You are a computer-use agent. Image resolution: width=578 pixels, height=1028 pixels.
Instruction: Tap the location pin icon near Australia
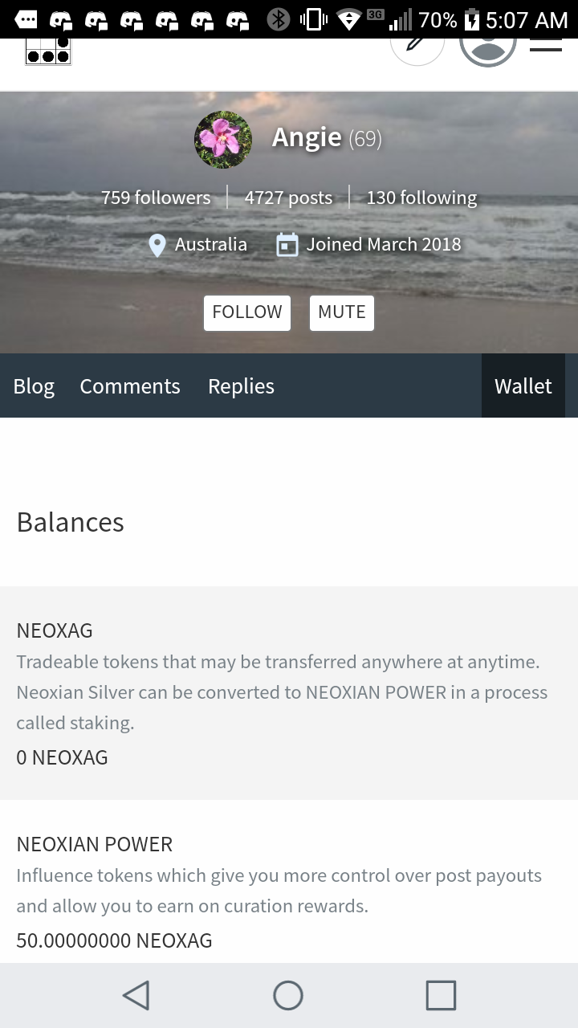(x=157, y=245)
